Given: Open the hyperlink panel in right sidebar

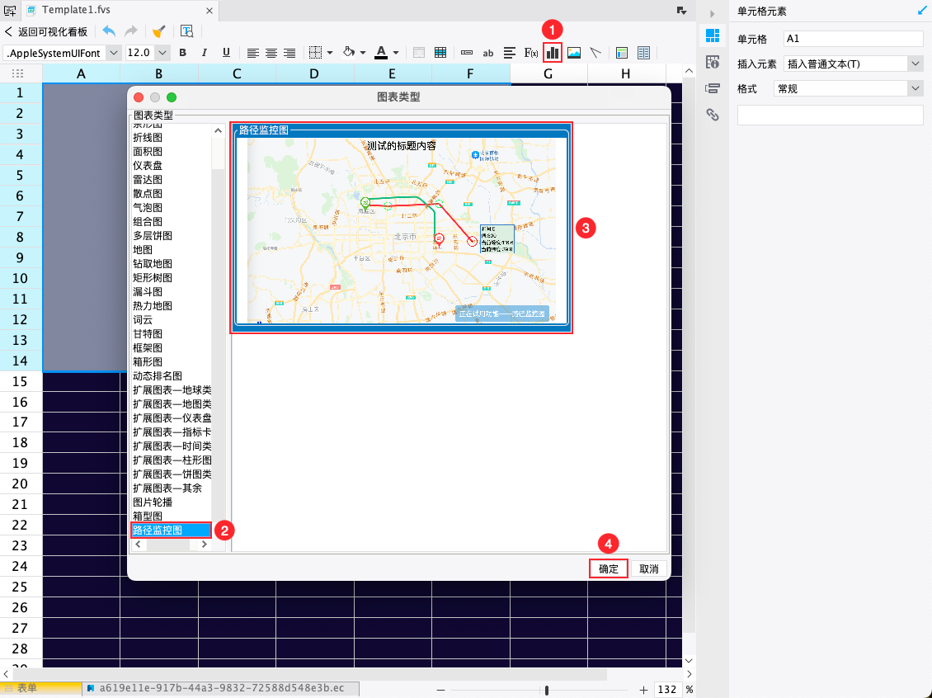Looking at the screenshot, I should (x=713, y=116).
